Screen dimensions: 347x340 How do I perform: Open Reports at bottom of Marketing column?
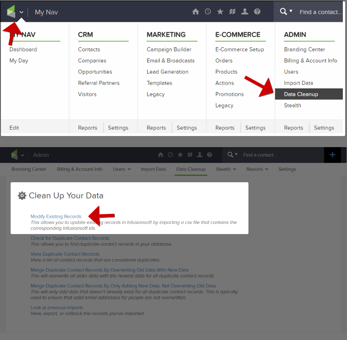pos(156,128)
